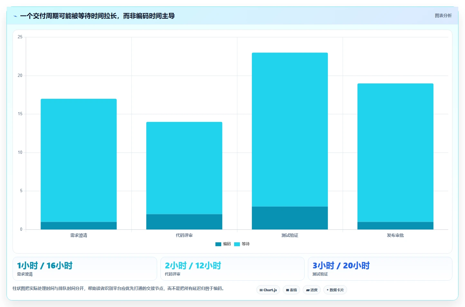The image size is (465, 307).
Task: Click the 编码 bar segment for 测试验证
Action: pos(290,218)
